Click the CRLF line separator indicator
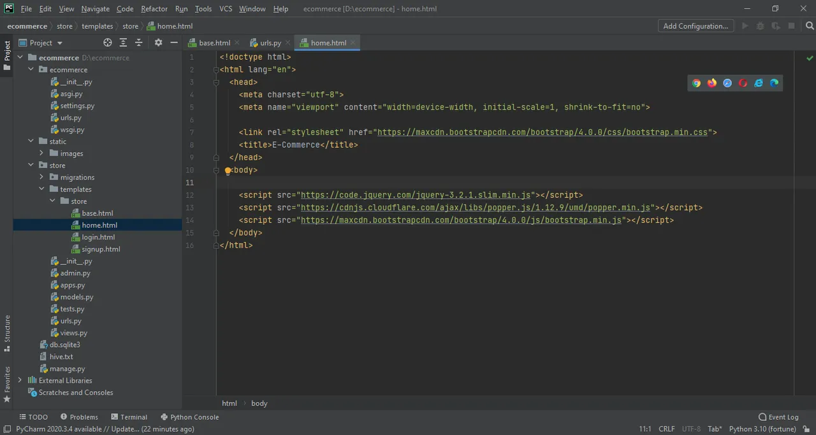Viewport: 816px width, 435px height. (667, 429)
